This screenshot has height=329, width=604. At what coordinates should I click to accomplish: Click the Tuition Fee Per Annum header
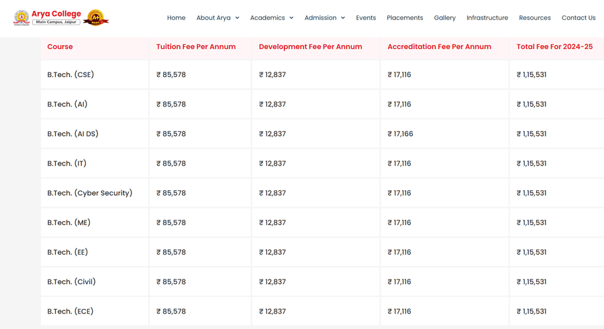[x=195, y=47]
